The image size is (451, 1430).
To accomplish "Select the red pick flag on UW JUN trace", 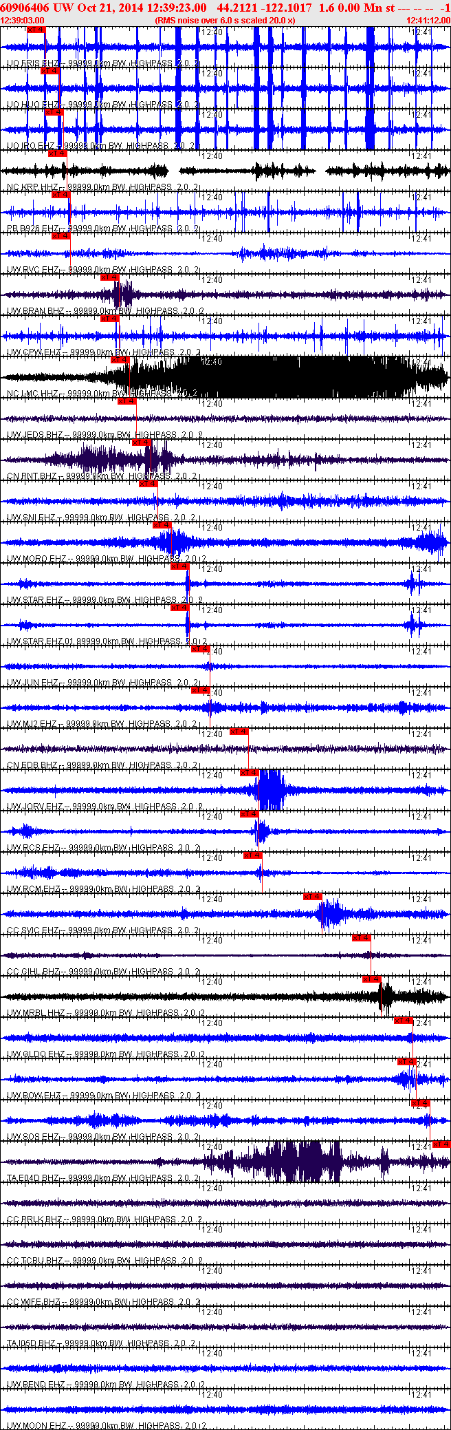I will pos(200,649).
